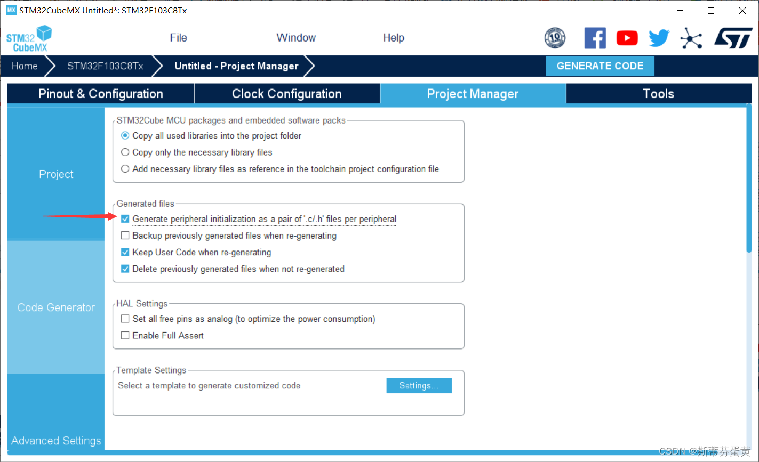Click the GENERATE CODE button
Image resolution: width=759 pixels, height=462 pixels.
pyautogui.click(x=600, y=66)
